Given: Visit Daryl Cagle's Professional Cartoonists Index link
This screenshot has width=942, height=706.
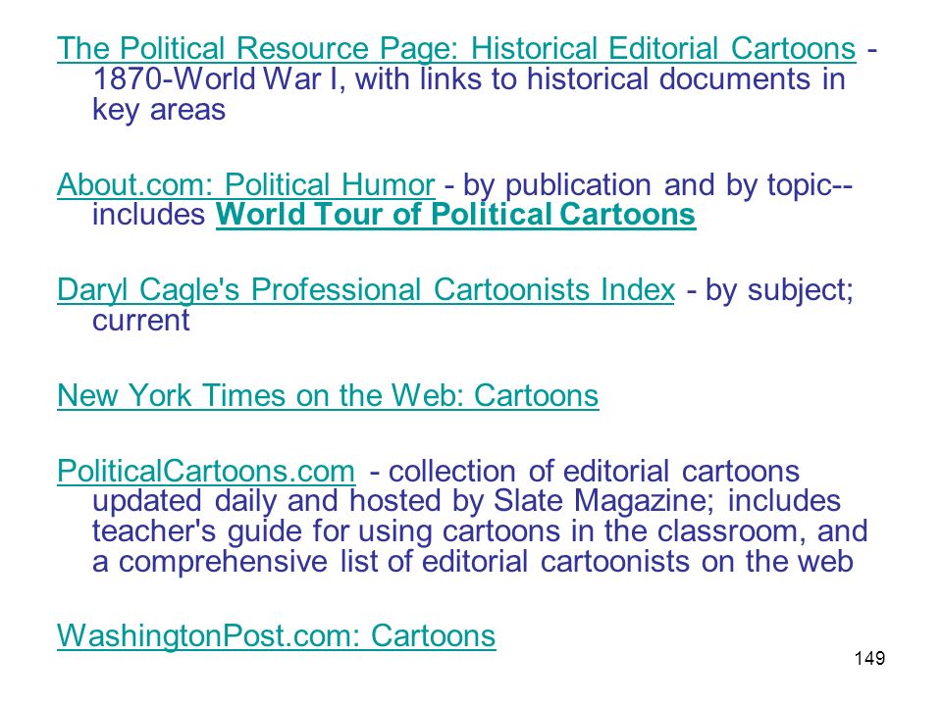Looking at the screenshot, I should [366, 290].
